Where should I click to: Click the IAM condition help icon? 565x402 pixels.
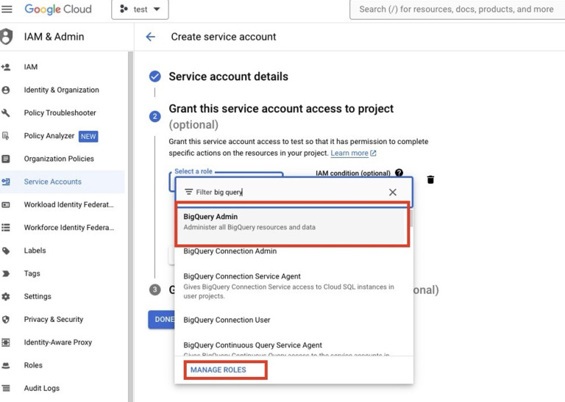[x=399, y=173]
